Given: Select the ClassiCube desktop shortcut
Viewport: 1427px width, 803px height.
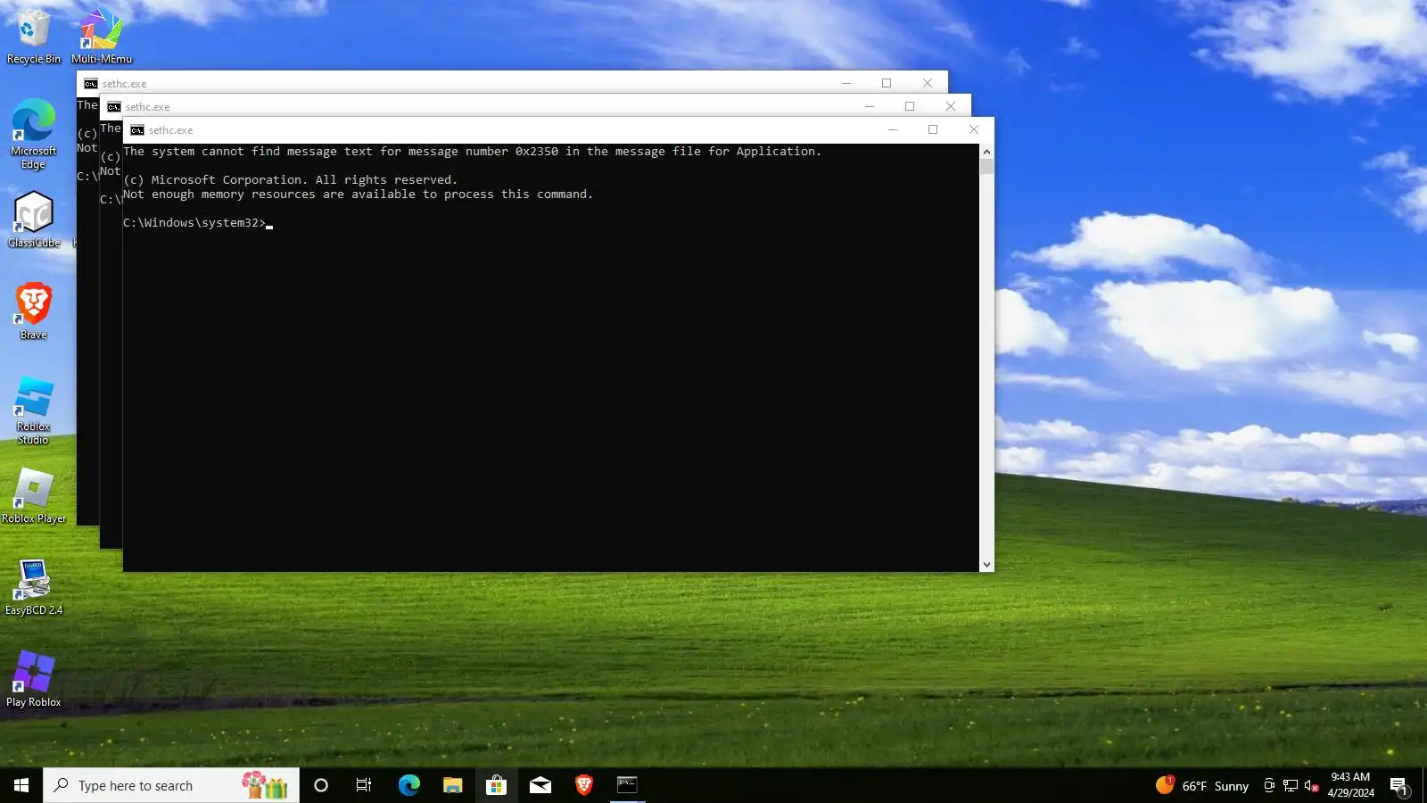Looking at the screenshot, I should point(34,220).
